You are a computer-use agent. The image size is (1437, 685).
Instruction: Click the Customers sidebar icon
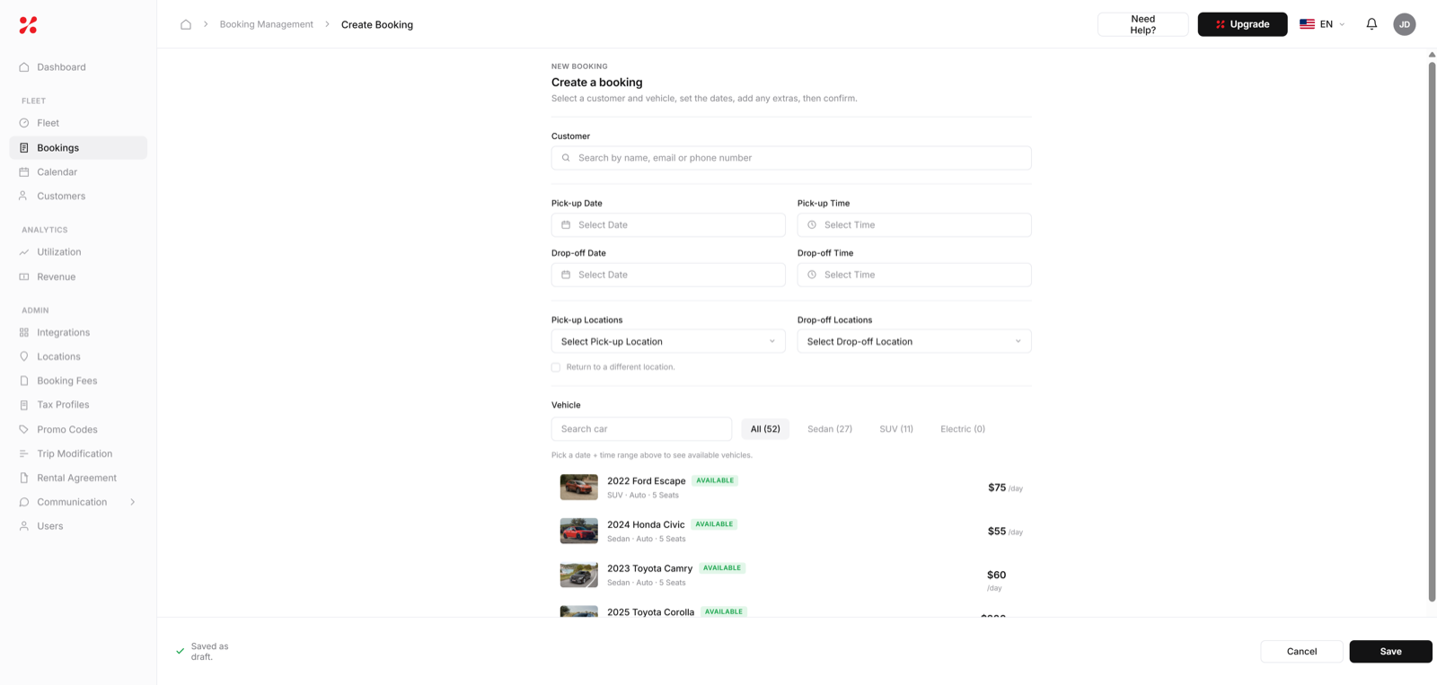coord(24,196)
